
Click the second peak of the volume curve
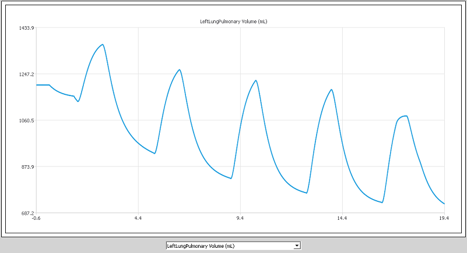tap(180, 70)
